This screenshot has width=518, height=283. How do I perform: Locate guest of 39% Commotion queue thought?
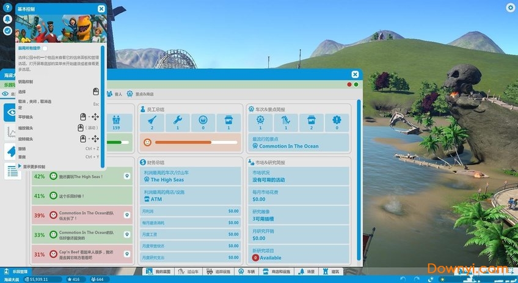pos(127,215)
